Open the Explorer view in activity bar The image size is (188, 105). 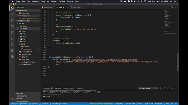(x=12, y=8)
